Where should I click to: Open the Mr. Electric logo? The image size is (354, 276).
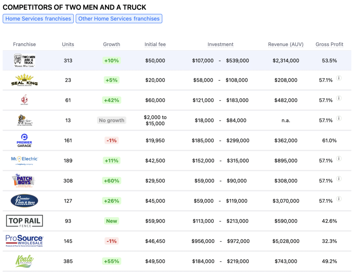tap(25, 161)
